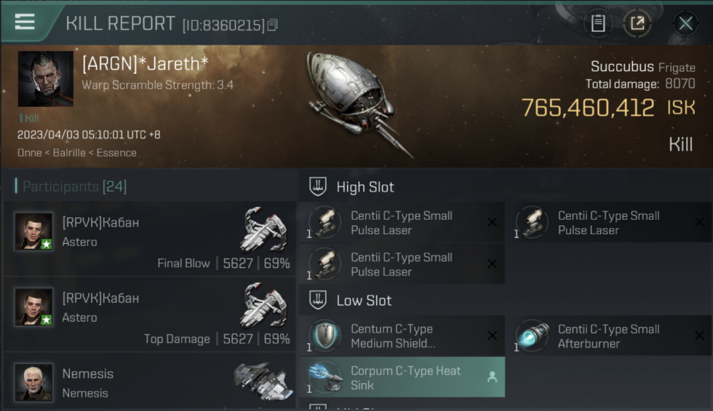
Task: Click the clipboard copy report icon
Action: [x=598, y=24]
